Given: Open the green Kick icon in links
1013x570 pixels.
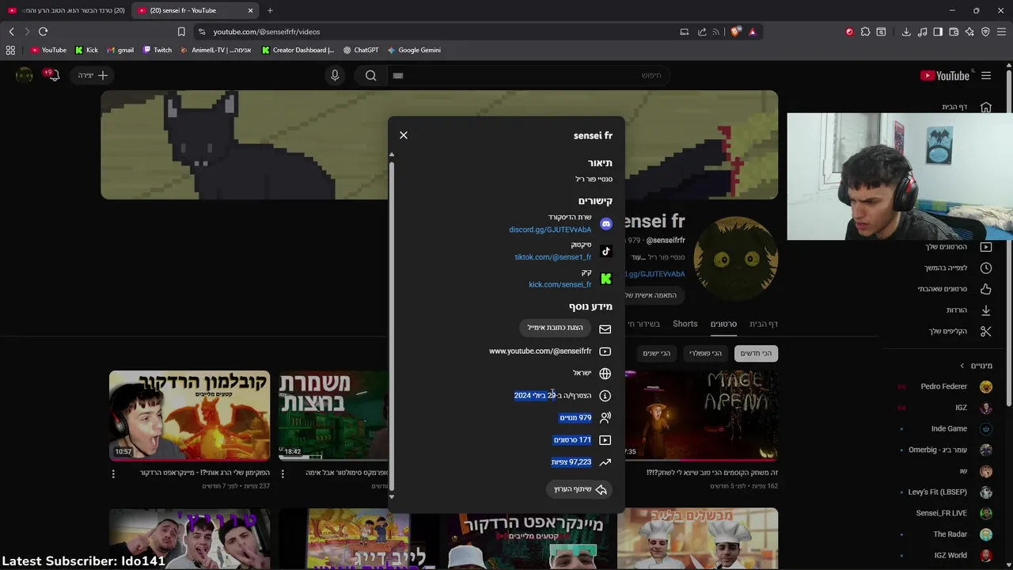Looking at the screenshot, I should point(605,279).
